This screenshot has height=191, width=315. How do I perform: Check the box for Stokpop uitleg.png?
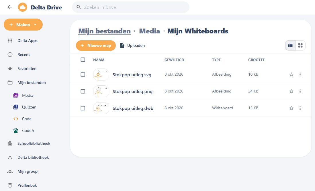tap(83, 91)
